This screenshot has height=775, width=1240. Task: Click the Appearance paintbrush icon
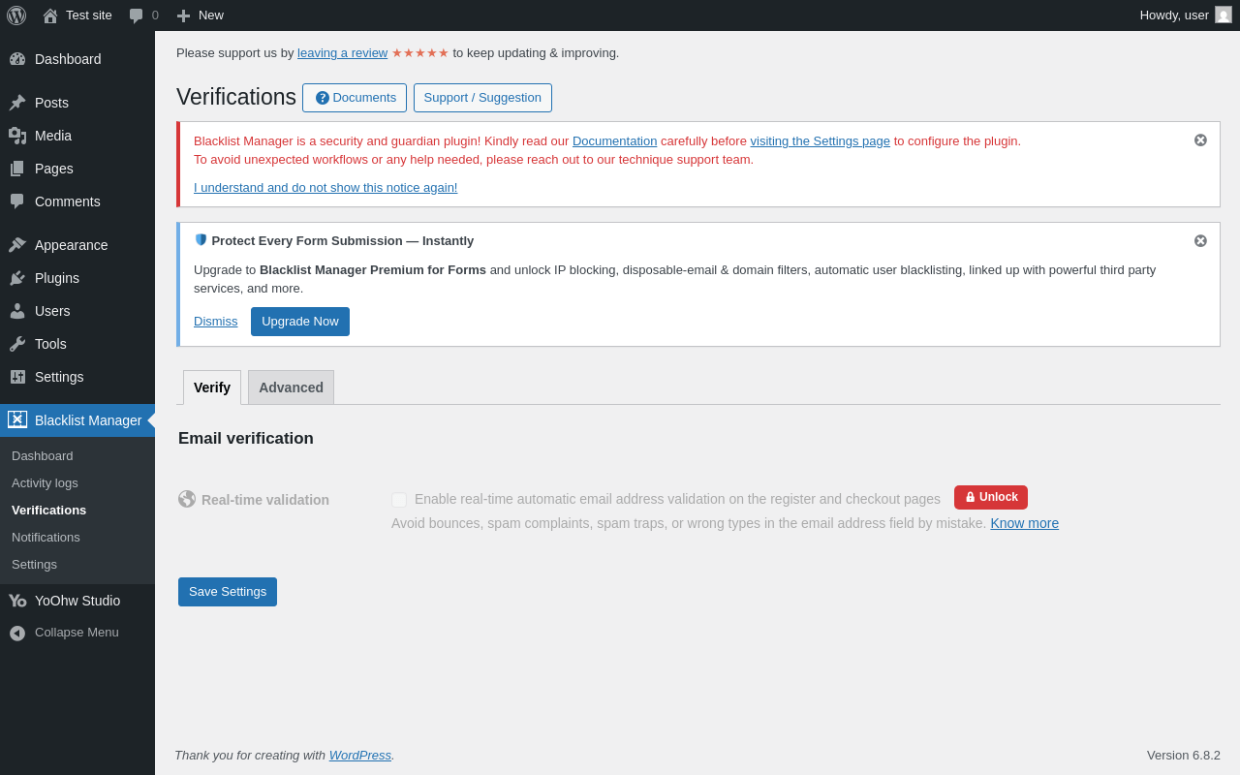tap(17, 245)
